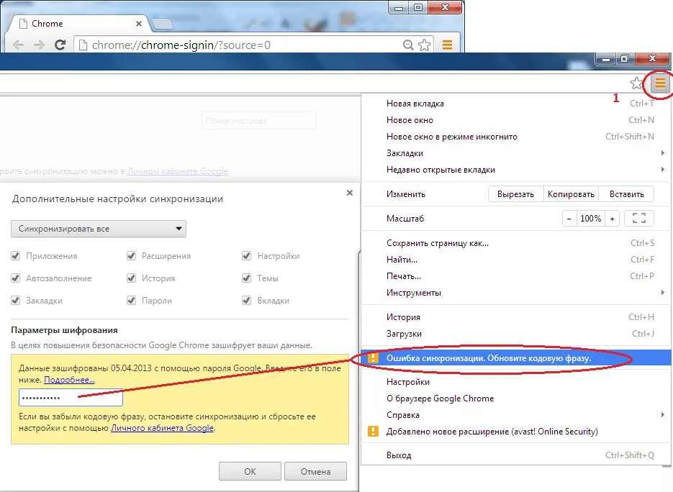Open Chrome menu in the top small window
The width and height of the screenshot is (673, 492).
pos(447,45)
